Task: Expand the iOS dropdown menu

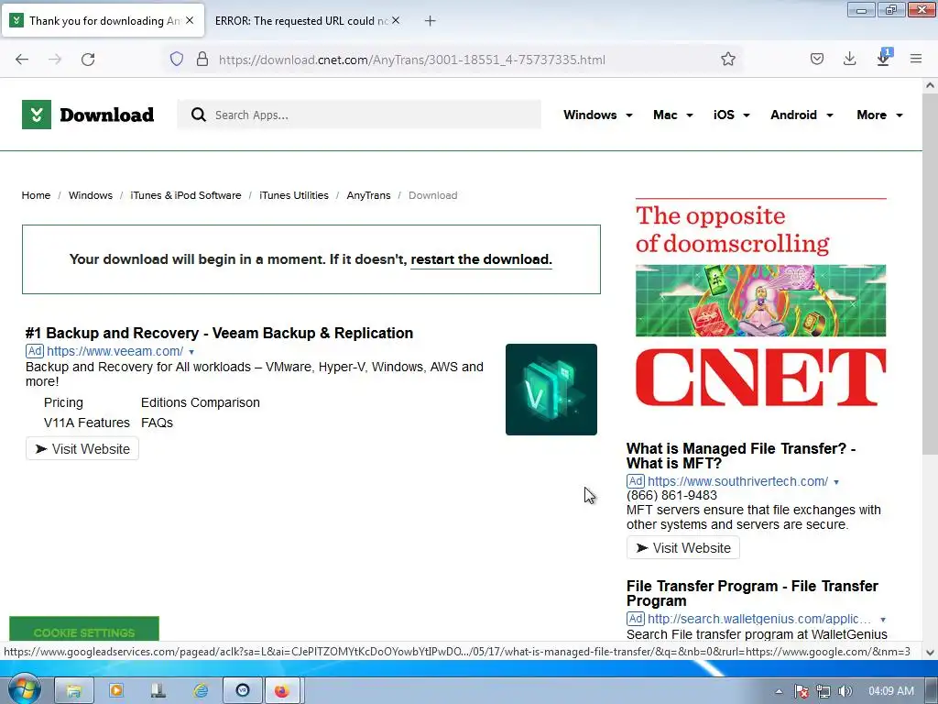Action: (731, 115)
